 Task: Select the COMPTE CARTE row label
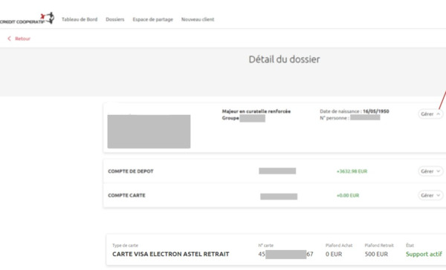[126, 195]
